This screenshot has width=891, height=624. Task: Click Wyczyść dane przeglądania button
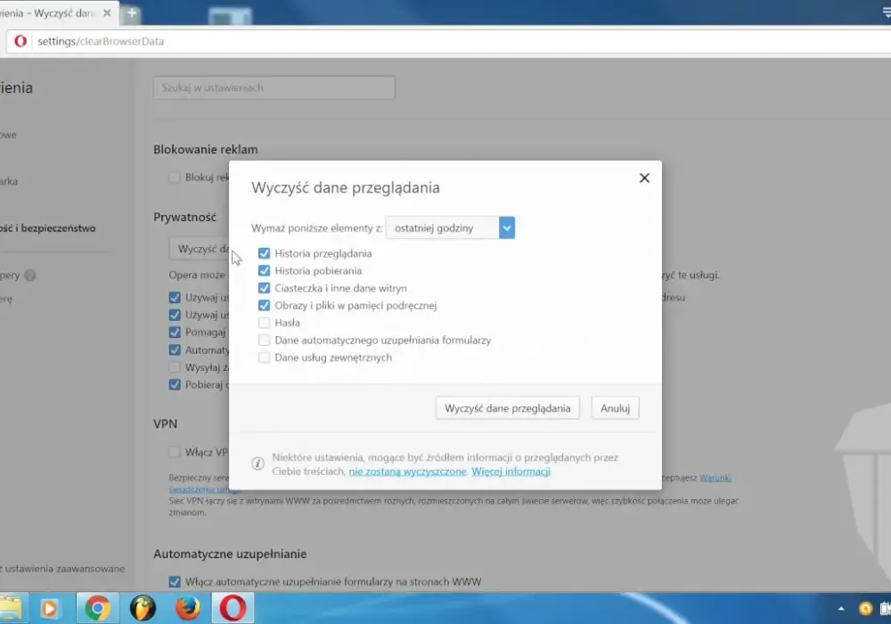pyautogui.click(x=508, y=408)
